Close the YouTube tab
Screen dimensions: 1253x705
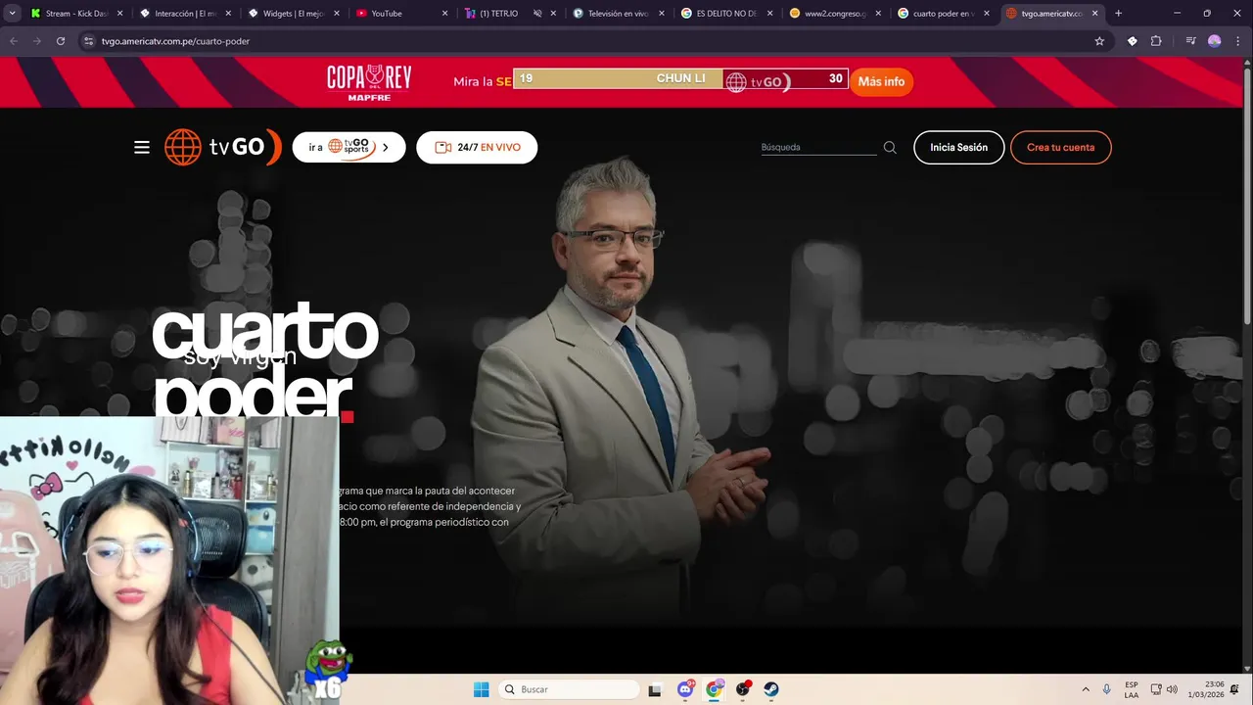click(444, 14)
